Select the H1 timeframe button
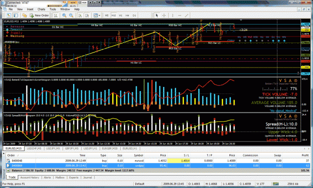Image resolution: width=313 pixels, height=188 pixels. point(121,15)
